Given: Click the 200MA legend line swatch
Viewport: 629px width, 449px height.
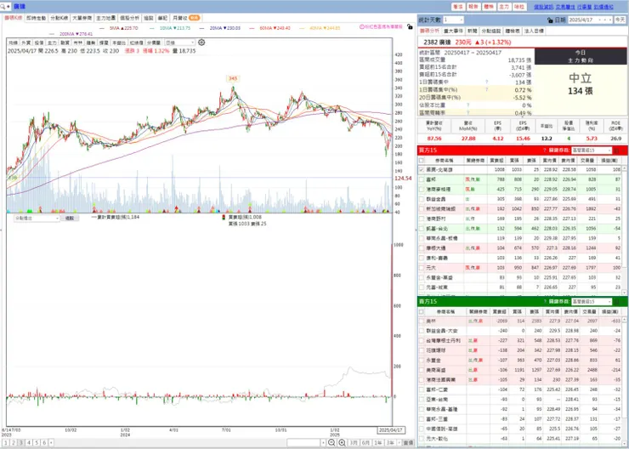Looking at the screenshot, I should 51,34.
